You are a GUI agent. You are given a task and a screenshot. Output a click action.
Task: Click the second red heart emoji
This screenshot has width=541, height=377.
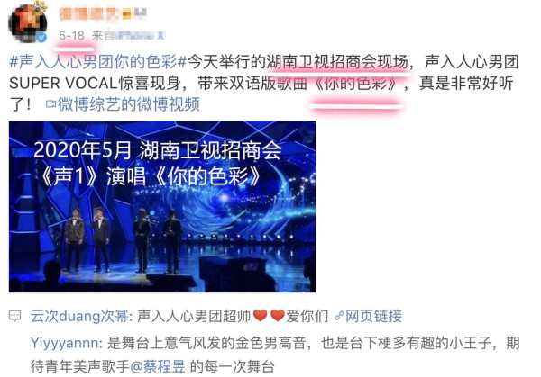click(278, 315)
